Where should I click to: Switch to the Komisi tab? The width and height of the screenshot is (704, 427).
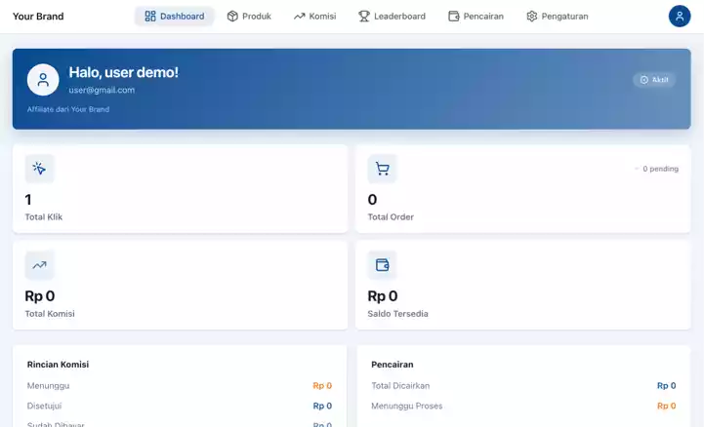pos(314,16)
